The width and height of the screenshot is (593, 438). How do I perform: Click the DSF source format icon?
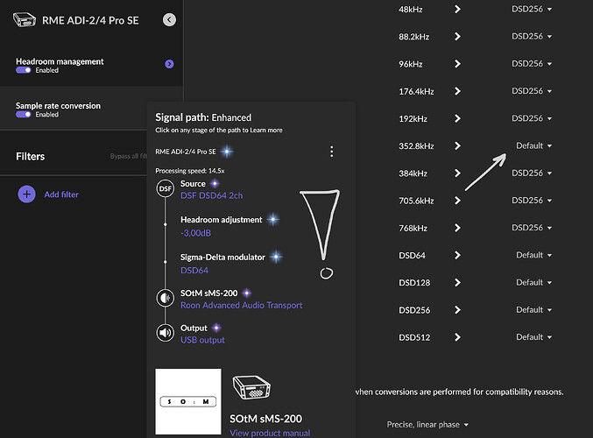point(165,188)
